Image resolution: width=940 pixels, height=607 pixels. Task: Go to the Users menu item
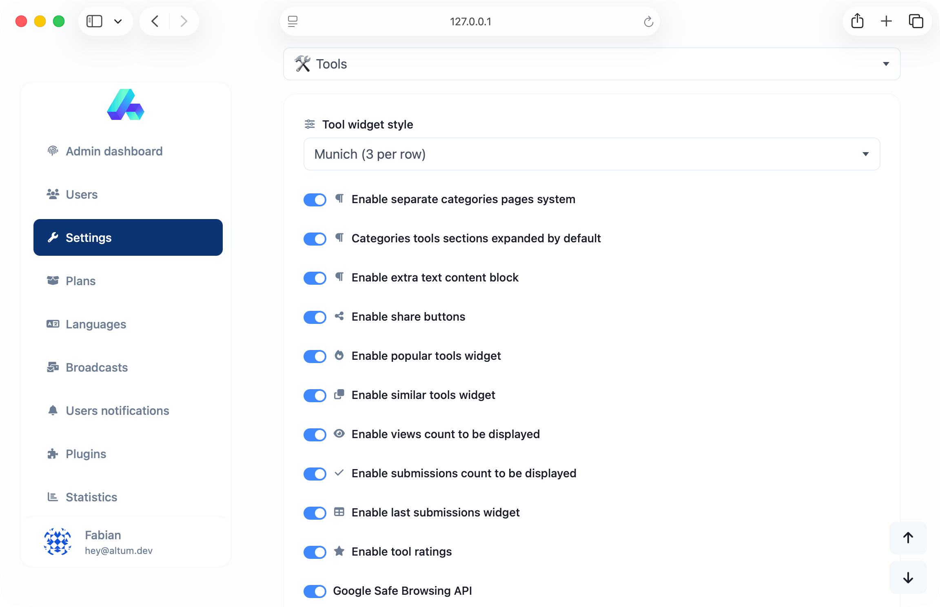click(128, 195)
